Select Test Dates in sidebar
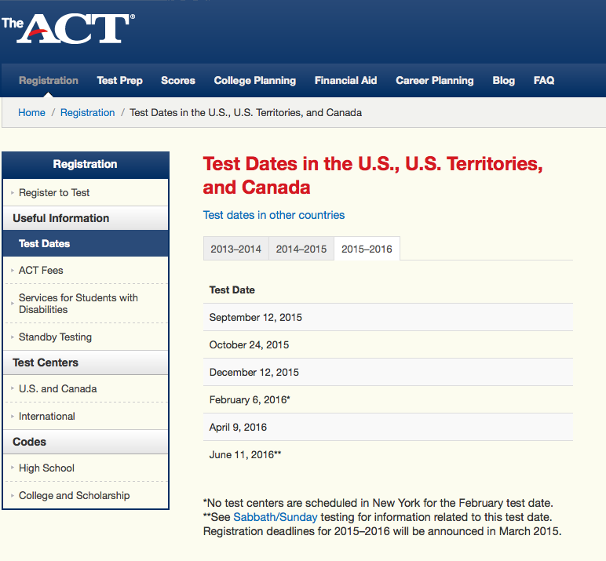606x561 pixels. pos(86,243)
